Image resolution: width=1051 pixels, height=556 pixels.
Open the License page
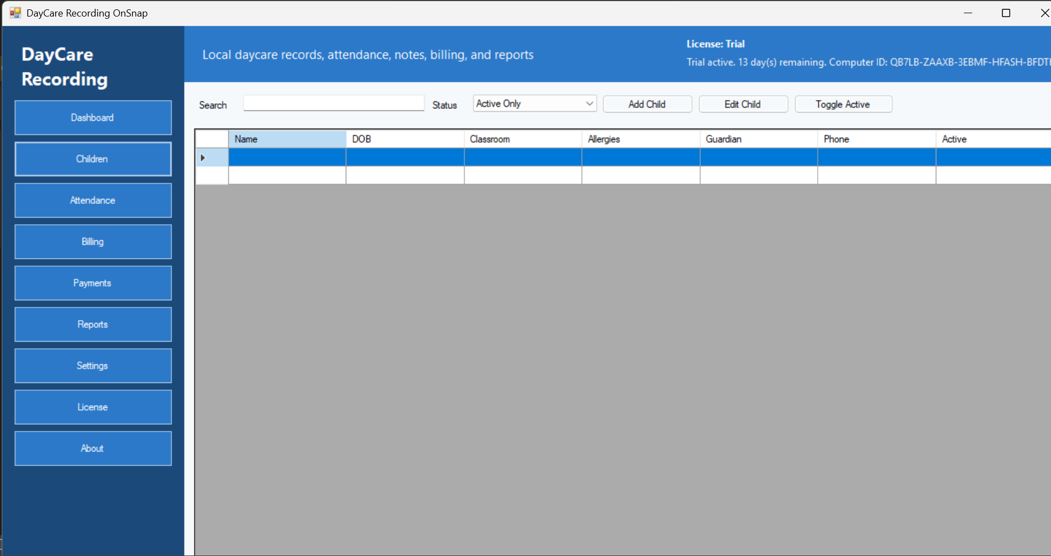[x=93, y=407]
